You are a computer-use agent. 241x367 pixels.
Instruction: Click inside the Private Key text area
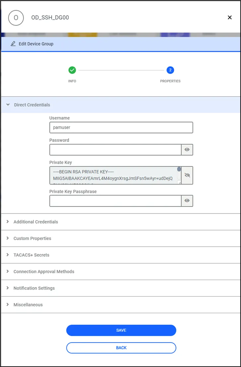click(x=115, y=175)
